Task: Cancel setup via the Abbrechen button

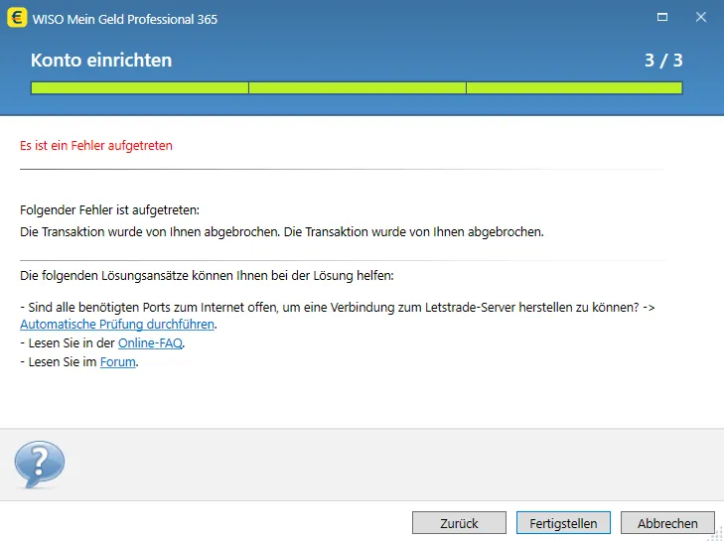Action: coord(666,523)
